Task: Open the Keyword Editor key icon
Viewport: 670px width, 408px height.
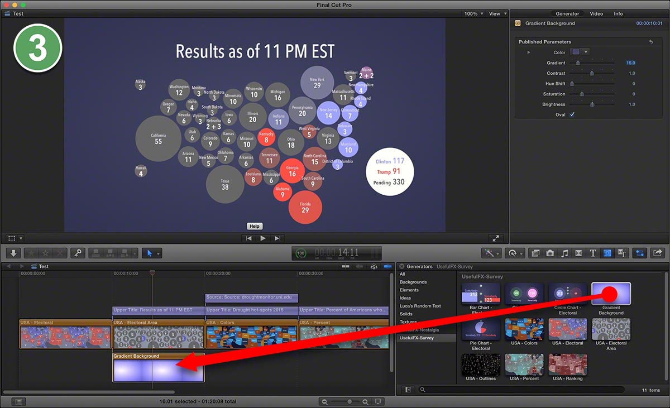Action: pos(78,253)
